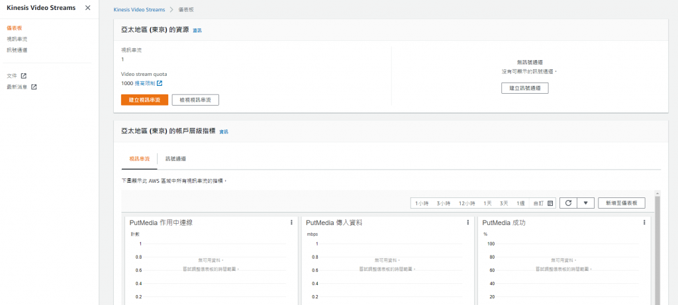Click the 檢視視訊串流 button
Screen dimensions: 678x305
pos(195,100)
